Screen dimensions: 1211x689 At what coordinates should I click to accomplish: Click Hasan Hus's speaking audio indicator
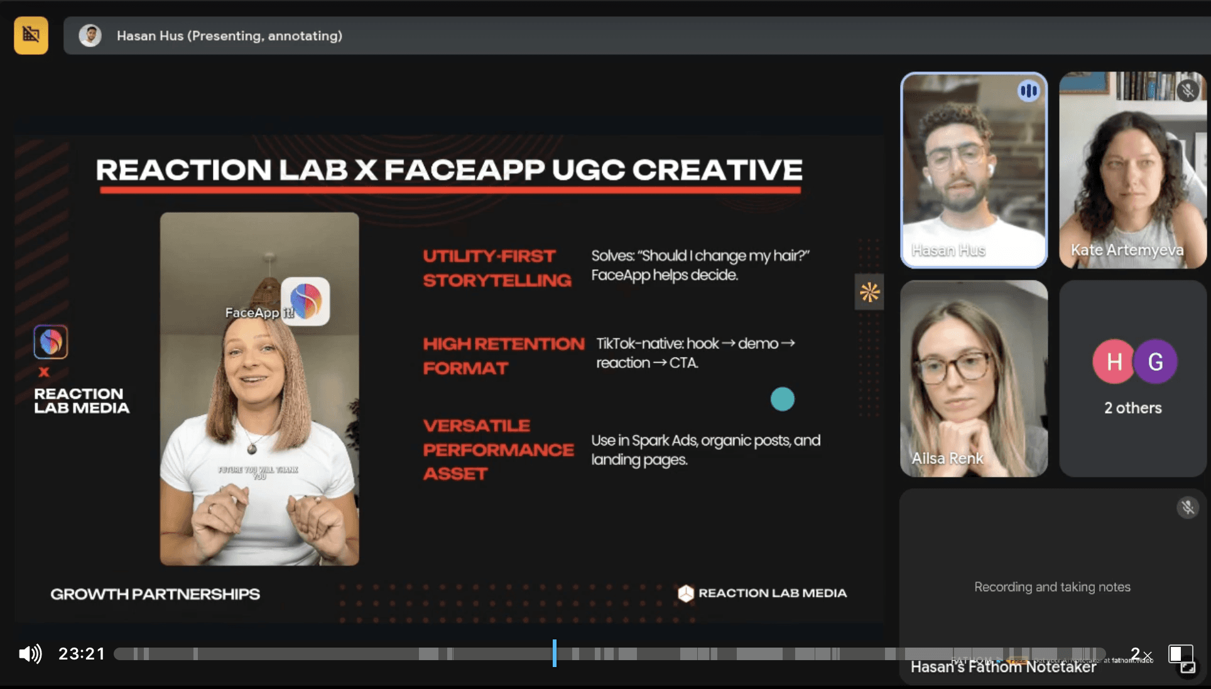1028,91
